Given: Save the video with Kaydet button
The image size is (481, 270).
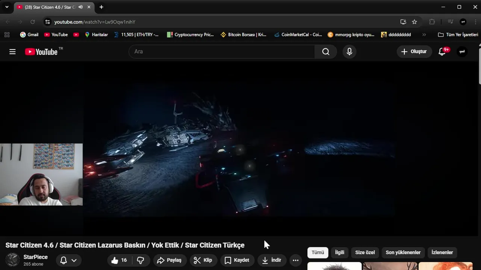Looking at the screenshot, I should pos(237,260).
